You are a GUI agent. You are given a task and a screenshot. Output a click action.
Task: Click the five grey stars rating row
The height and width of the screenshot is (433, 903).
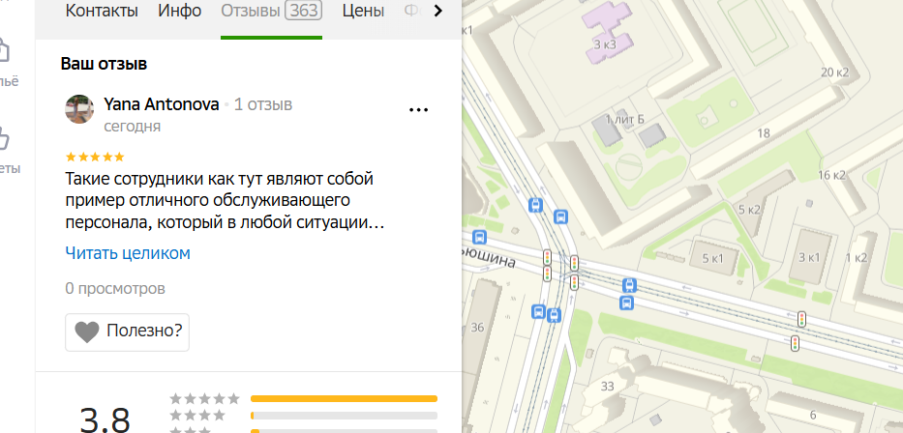point(204,398)
